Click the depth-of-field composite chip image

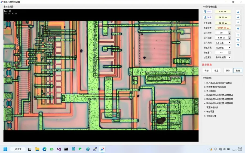(101, 76)
